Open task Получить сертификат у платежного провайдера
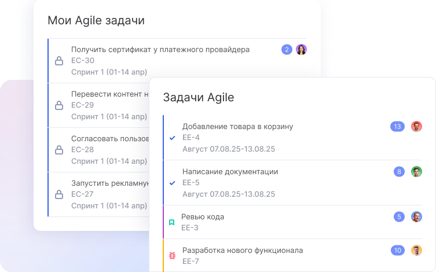Image resolution: width=436 pixels, height=272 pixels. click(160, 49)
